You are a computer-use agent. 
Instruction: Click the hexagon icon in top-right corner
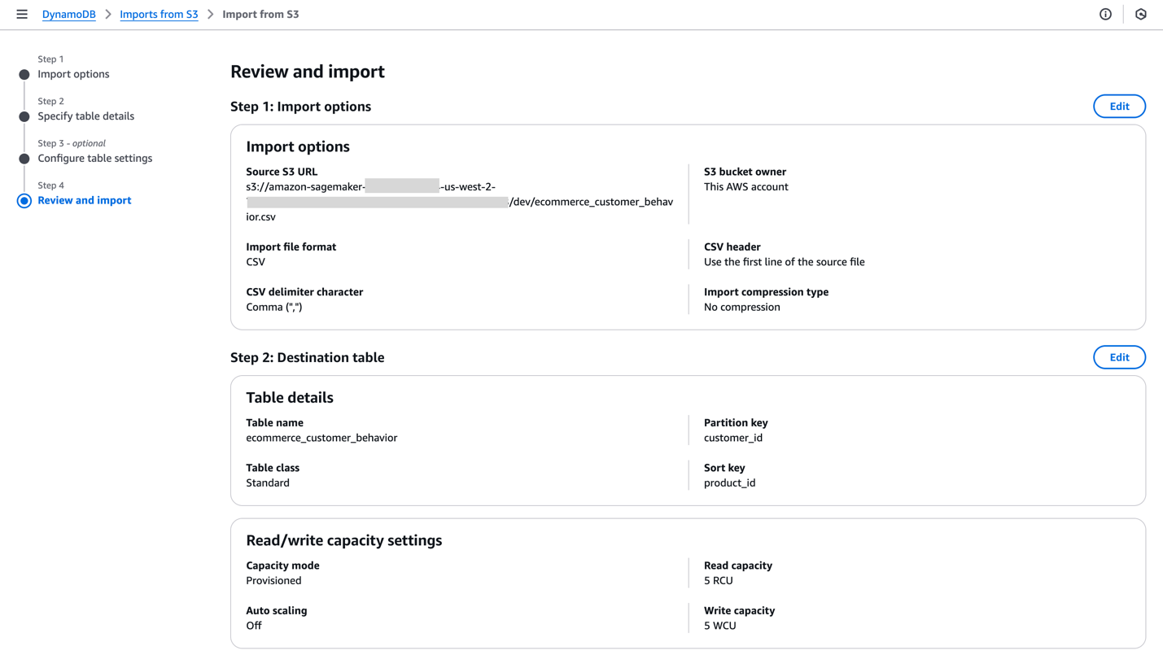(x=1140, y=14)
